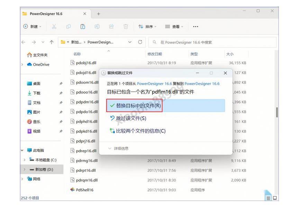The height and width of the screenshot is (208, 299).
Task: Open the 排序 sort menu
Action: pos(147,27)
